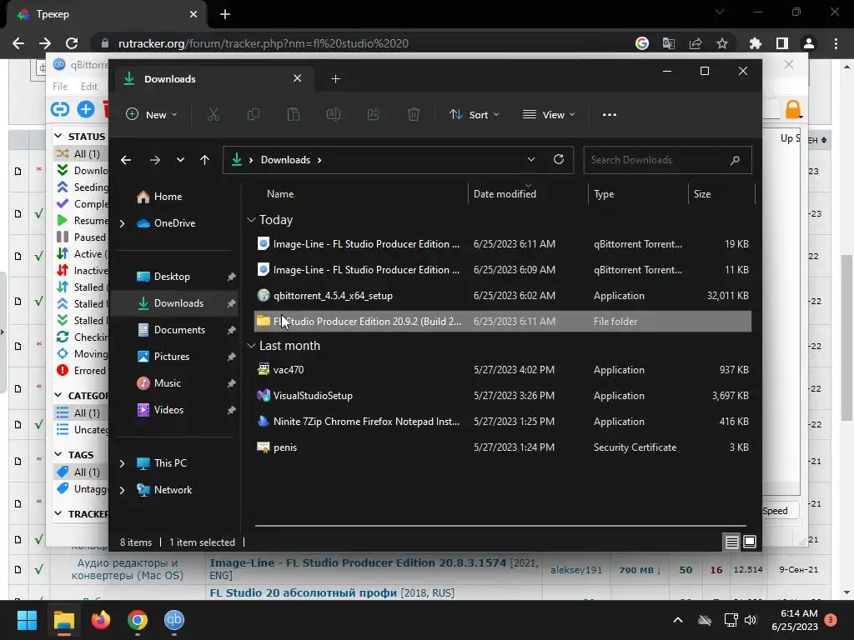Collapse the STATUS section in qBittorrent
Viewport: 854px width, 640px height.
click(58, 136)
